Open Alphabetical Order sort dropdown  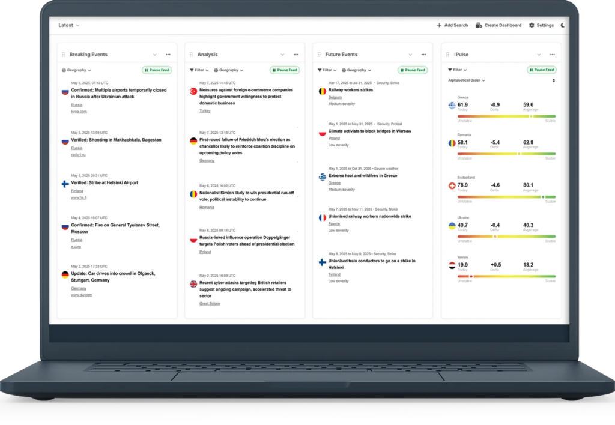click(467, 80)
